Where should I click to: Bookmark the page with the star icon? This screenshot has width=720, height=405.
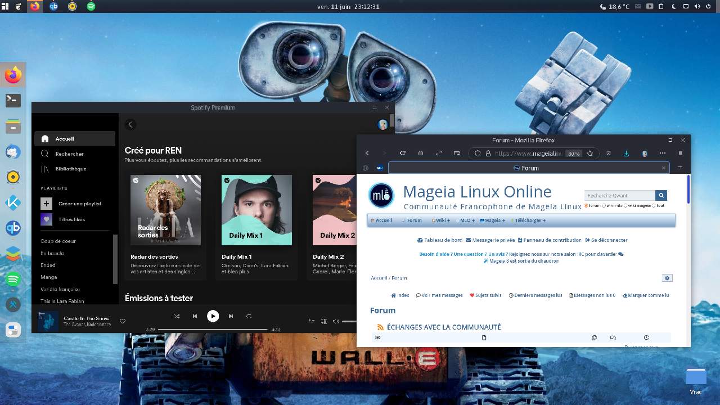(x=589, y=153)
